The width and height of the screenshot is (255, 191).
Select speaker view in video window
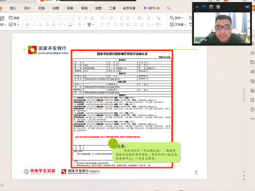point(204,7)
